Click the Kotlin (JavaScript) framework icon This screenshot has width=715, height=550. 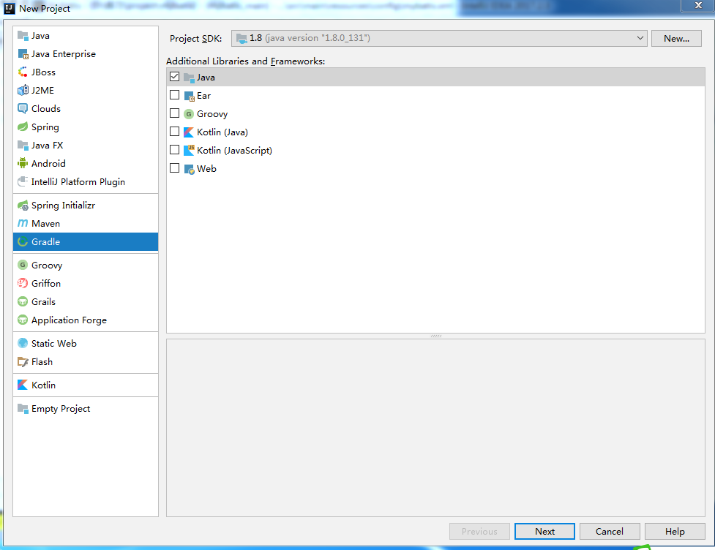point(189,150)
